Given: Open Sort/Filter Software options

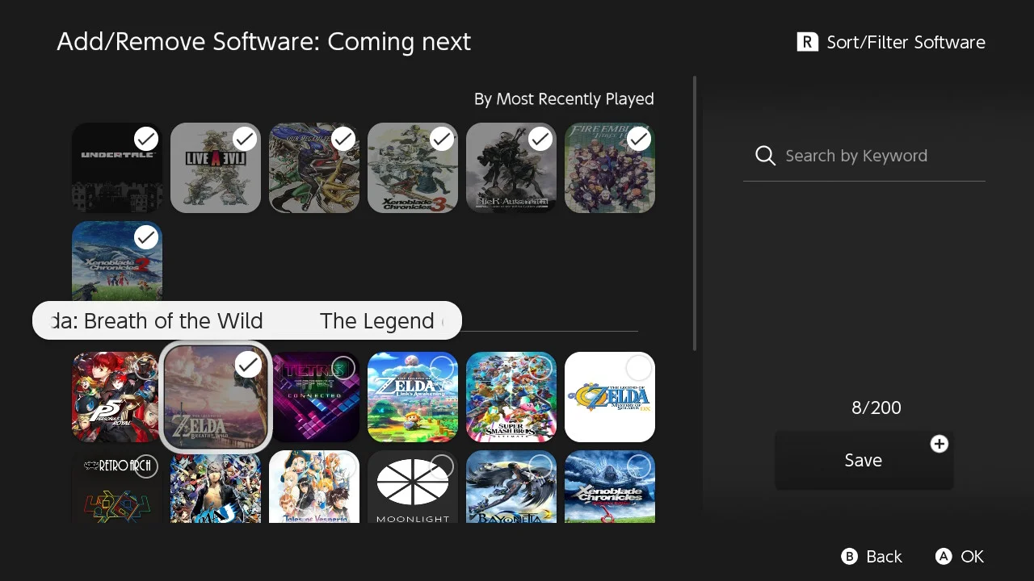Looking at the screenshot, I should [890, 42].
